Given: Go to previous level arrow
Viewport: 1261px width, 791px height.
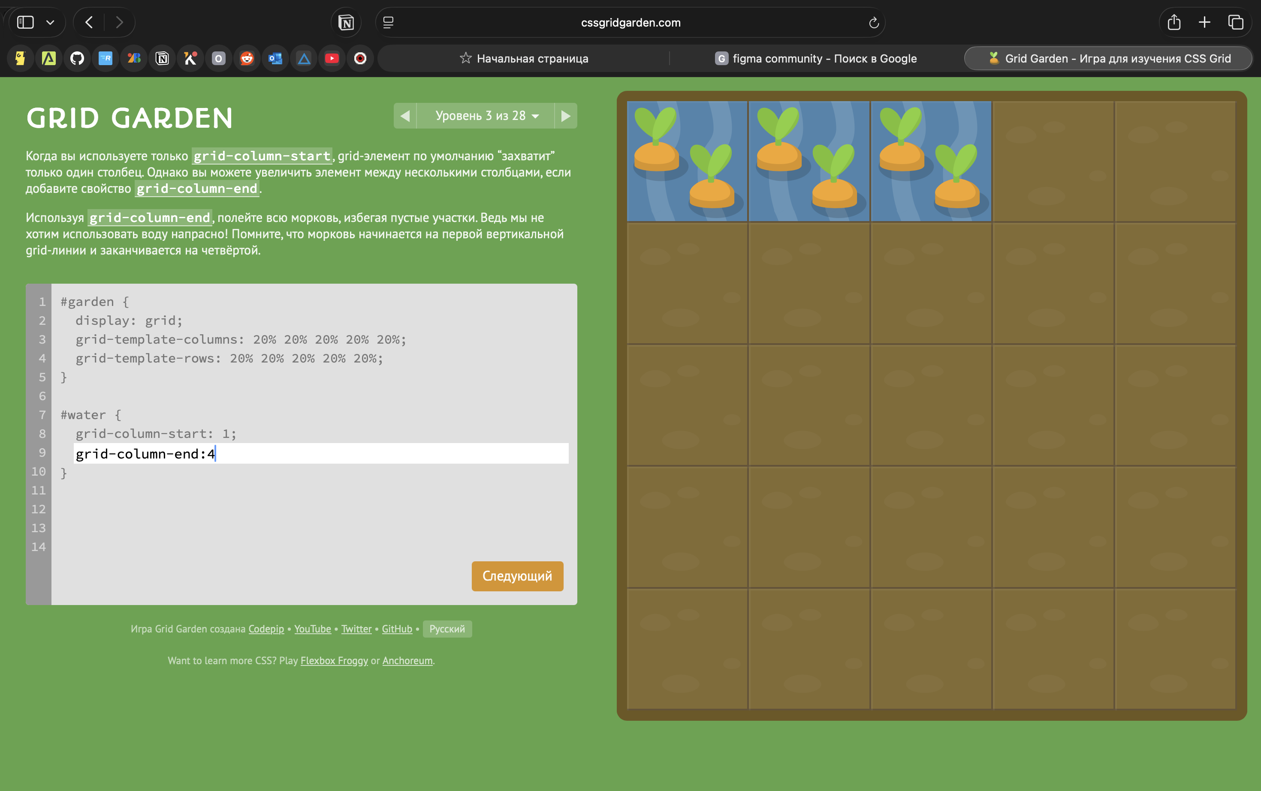Looking at the screenshot, I should pos(405,116).
